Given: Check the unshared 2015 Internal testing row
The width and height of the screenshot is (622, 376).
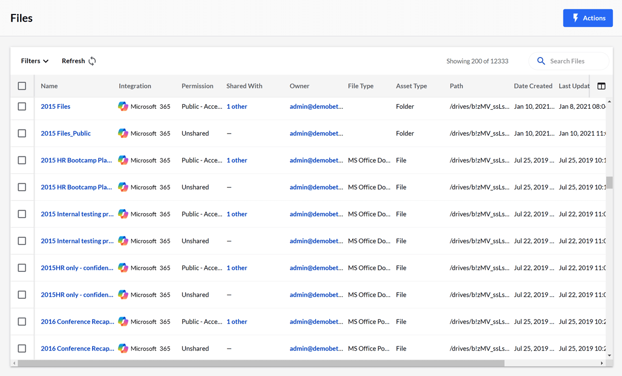Looking at the screenshot, I should coord(22,241).
